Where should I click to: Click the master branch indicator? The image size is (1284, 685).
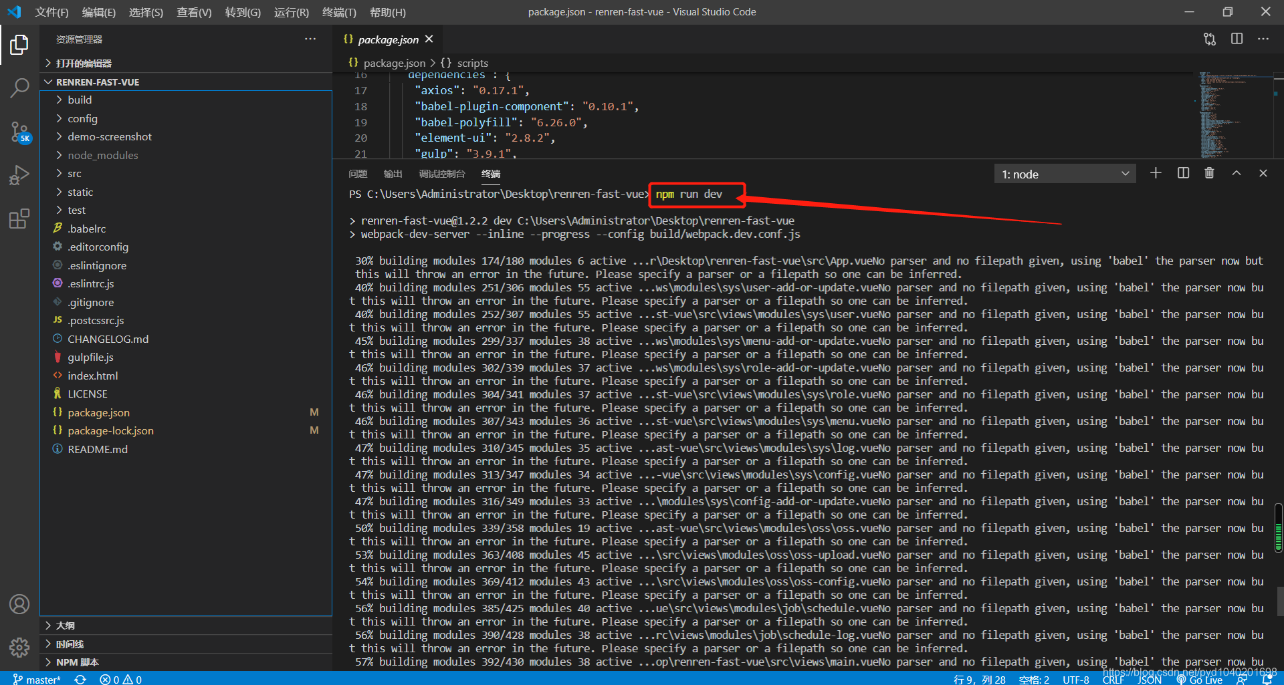coord(37,679)
